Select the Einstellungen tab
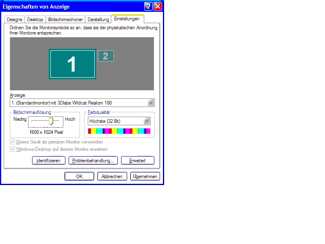 tap(127, 19)
